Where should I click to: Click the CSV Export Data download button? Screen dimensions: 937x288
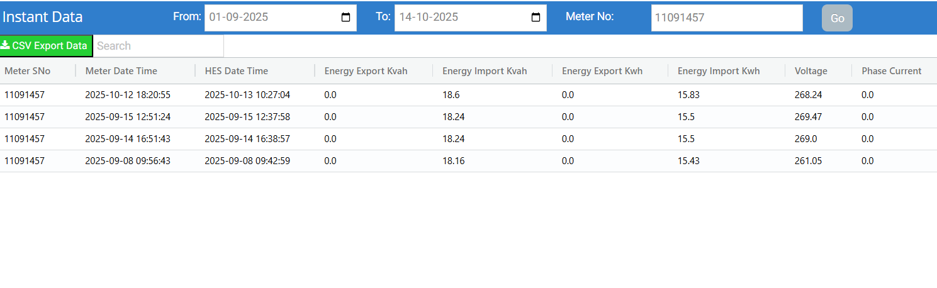46,46
